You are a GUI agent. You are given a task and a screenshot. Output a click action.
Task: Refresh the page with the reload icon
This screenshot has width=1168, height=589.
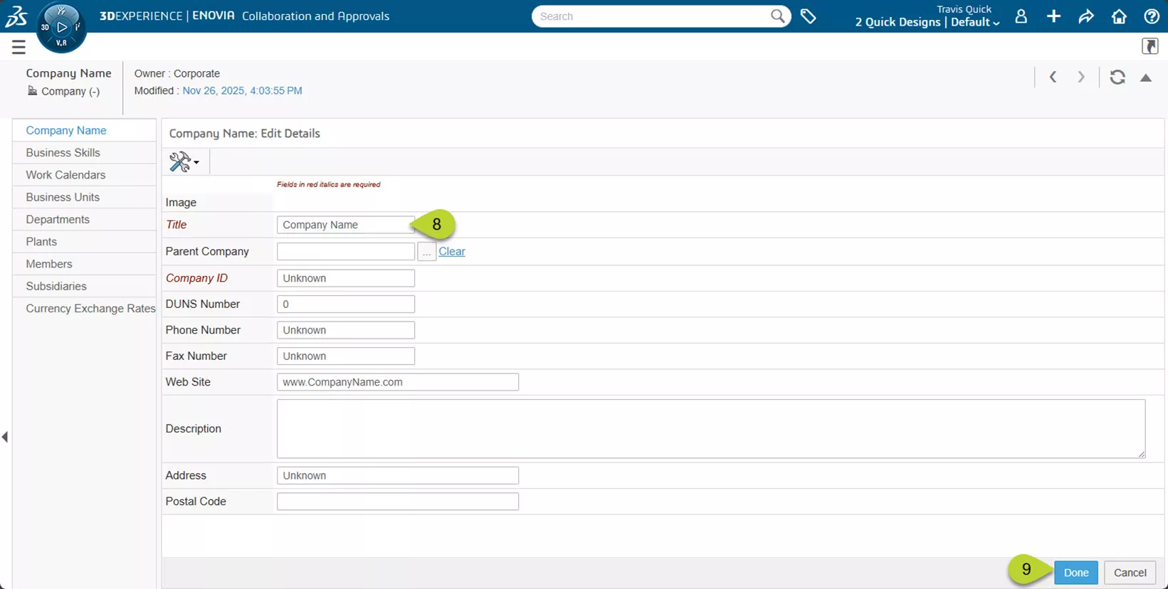[x=1117, y=78]
